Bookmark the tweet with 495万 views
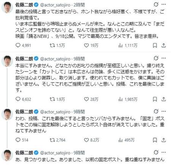The image size is (171, 166). [x=155, y=140]
